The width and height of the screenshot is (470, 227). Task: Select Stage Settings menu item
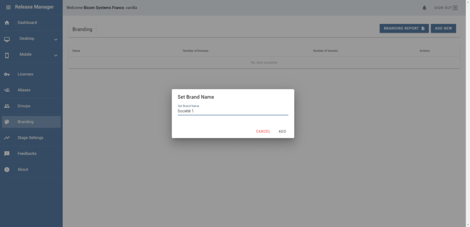tap(31, 138)
